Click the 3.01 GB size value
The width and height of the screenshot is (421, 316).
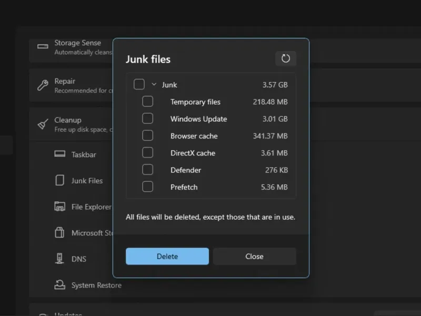click(x=275, y=119)
